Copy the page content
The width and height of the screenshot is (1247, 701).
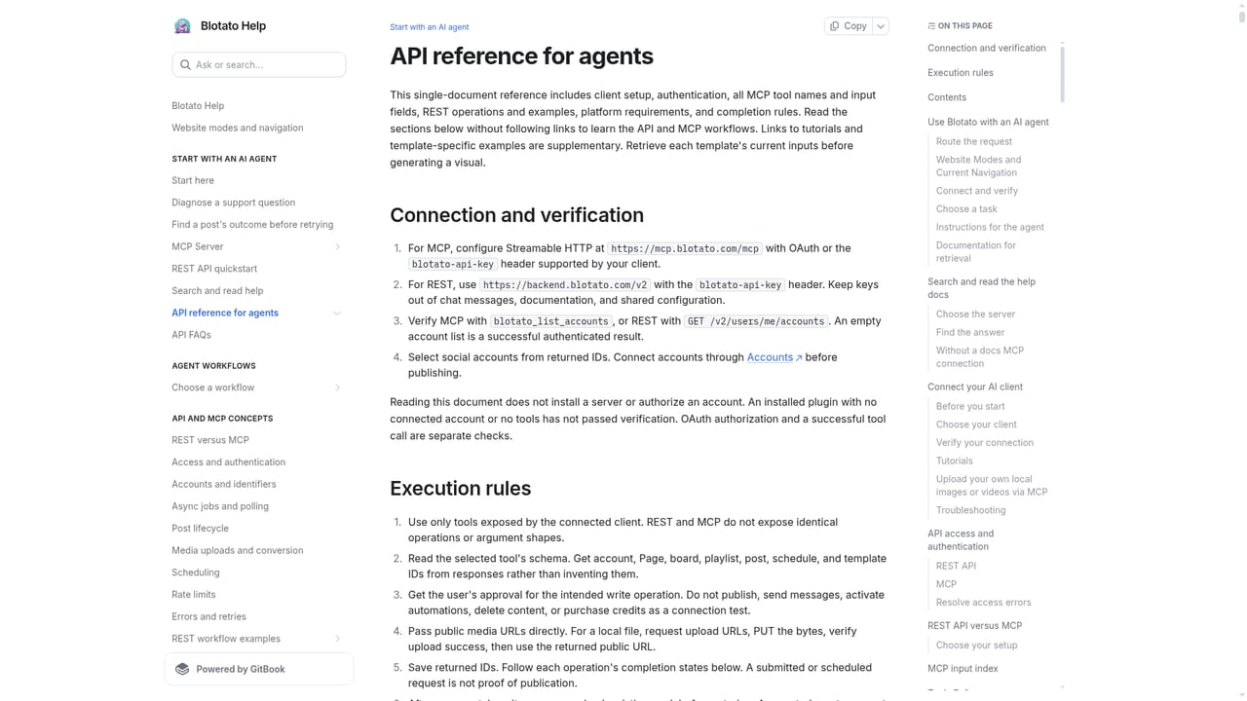pos(849,26)
